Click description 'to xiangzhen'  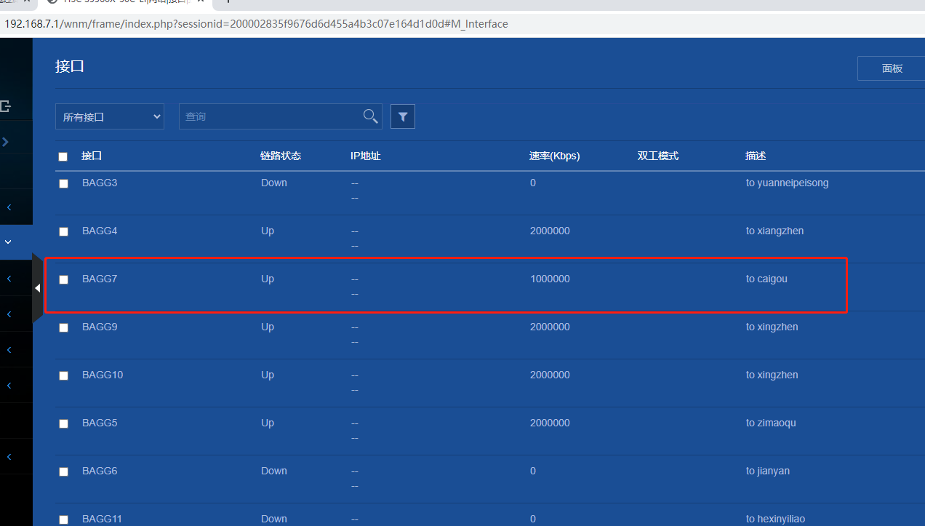point(774,231)
